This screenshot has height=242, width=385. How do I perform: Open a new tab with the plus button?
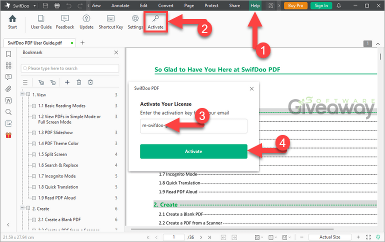(82, 42)
